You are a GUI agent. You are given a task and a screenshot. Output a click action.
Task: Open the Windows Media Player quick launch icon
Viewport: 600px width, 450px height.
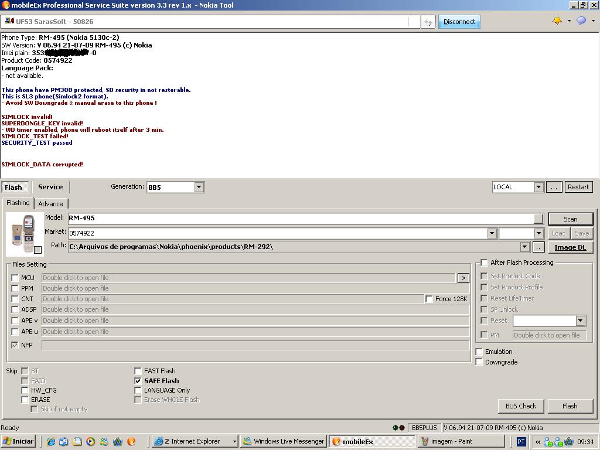[91, 442]
